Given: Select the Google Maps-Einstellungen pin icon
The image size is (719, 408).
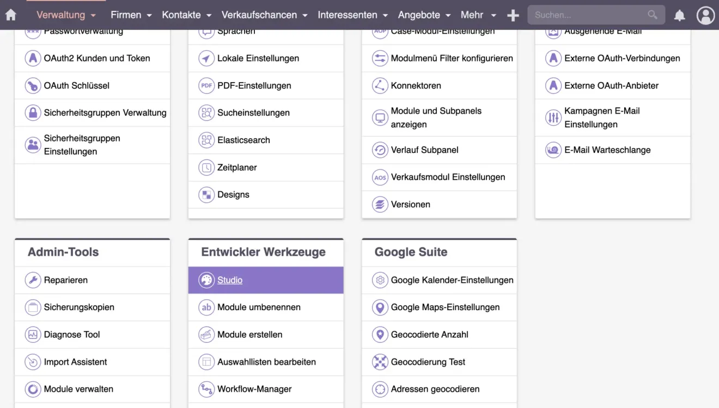Looking at the screenshot, I should 380,307.
